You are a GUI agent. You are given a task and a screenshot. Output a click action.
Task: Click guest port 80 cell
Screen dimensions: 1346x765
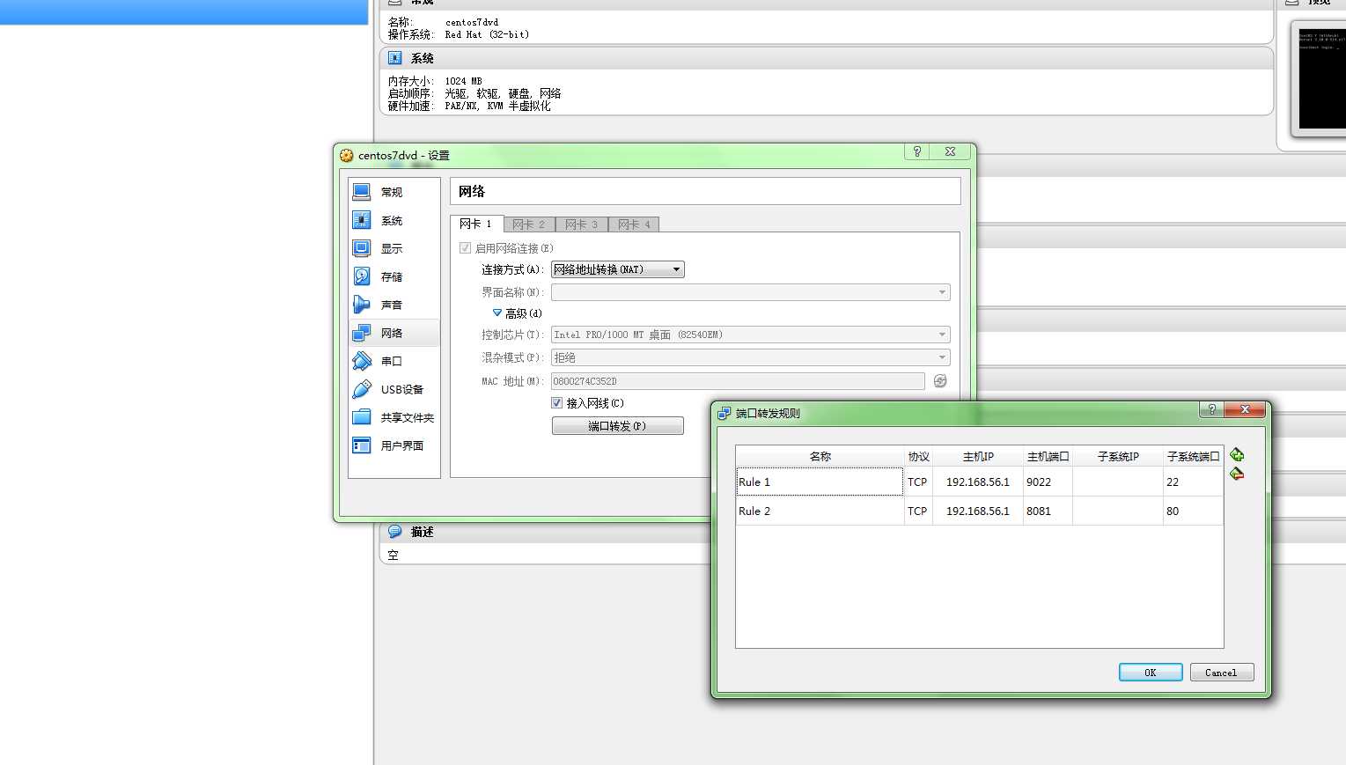pos(1193,511)
